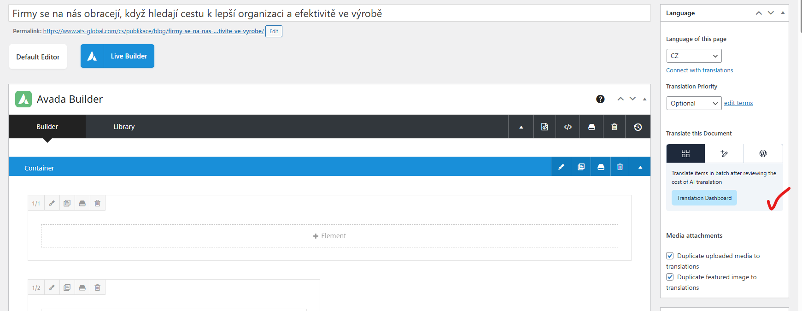
Task: Delete the 1/2 column
Action: [97, 288]
